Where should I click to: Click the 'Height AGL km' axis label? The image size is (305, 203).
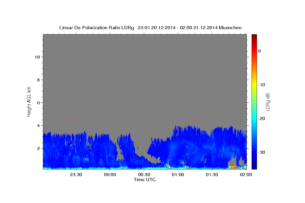[29, 101]
